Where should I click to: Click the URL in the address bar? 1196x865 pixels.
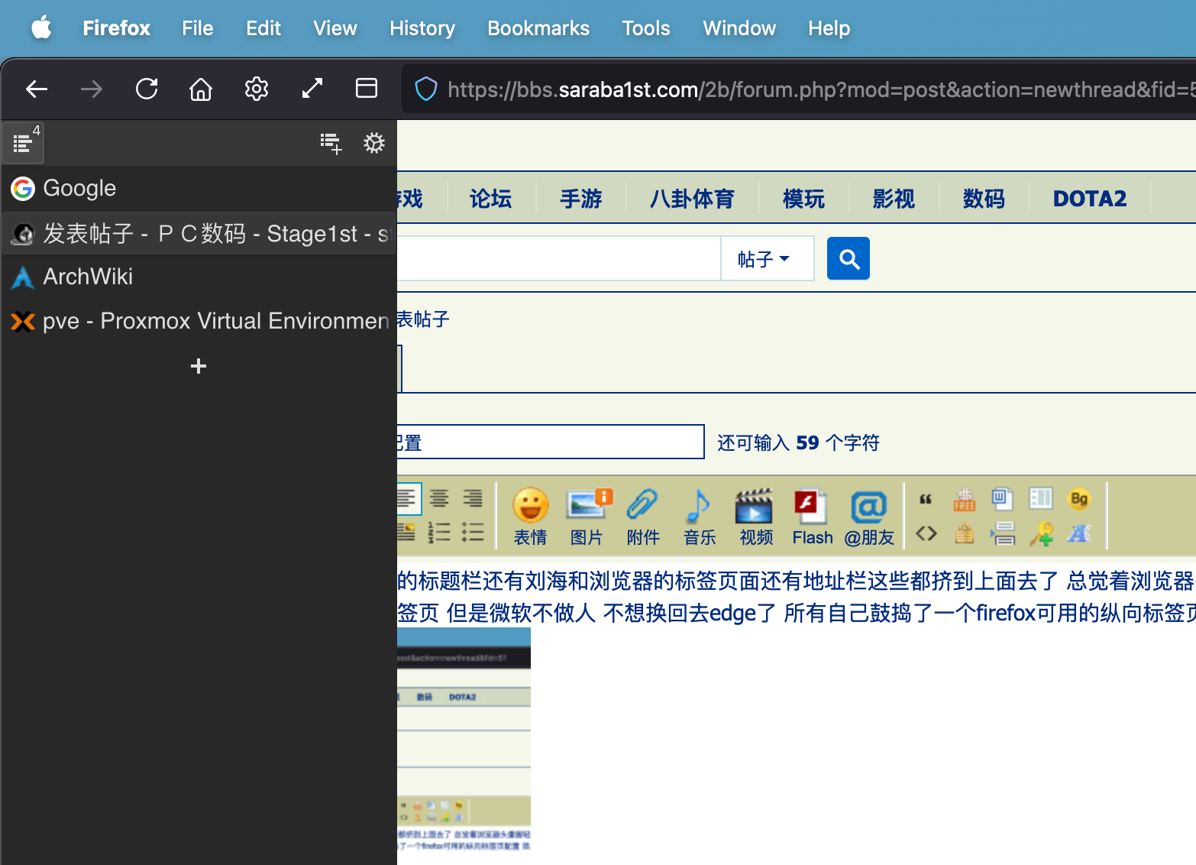coord(821,90)
